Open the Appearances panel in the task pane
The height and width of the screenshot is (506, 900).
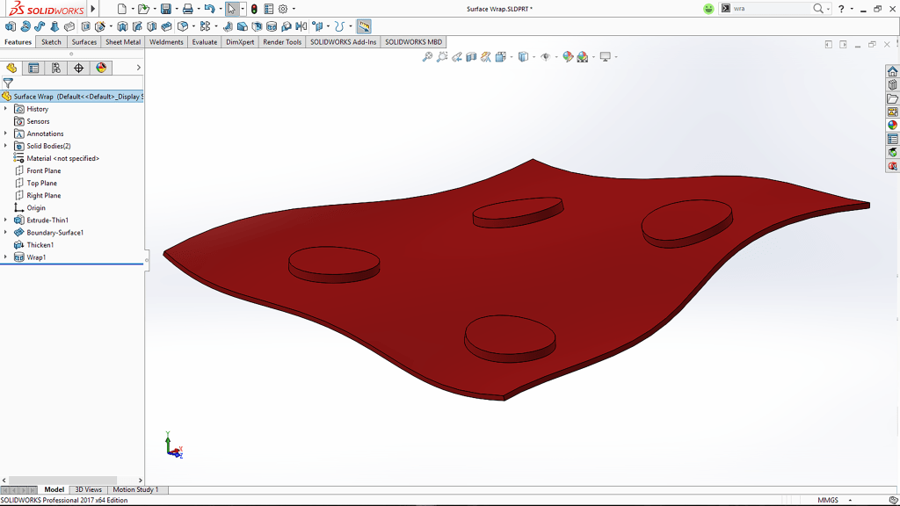point(892,126)
